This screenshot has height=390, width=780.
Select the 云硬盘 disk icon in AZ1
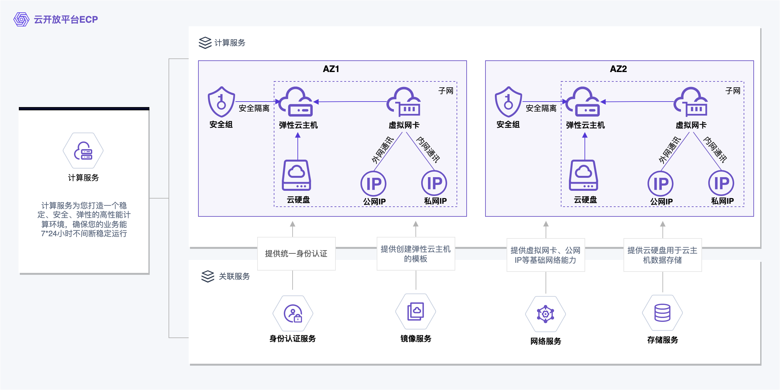tap(296, 175)
